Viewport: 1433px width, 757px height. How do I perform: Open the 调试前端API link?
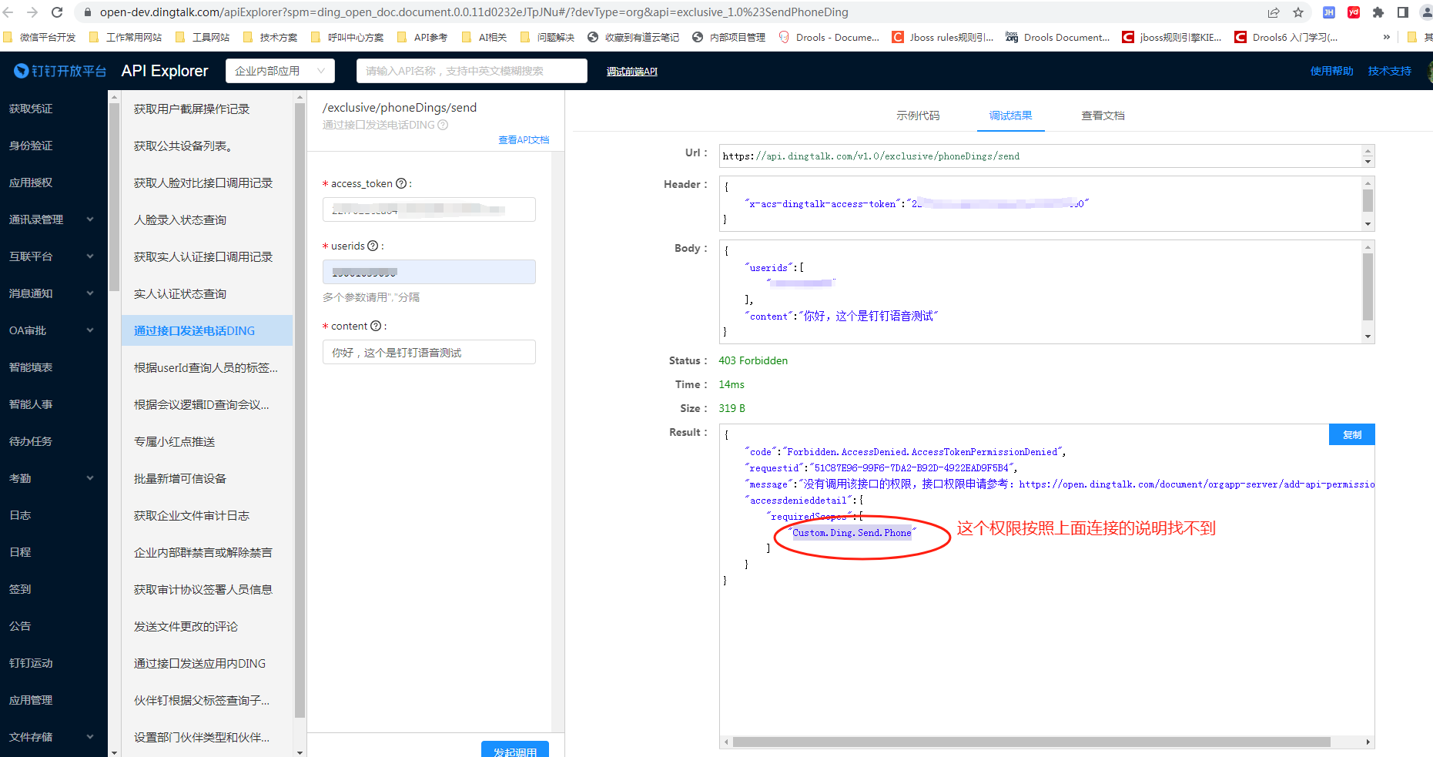(631, 72)
